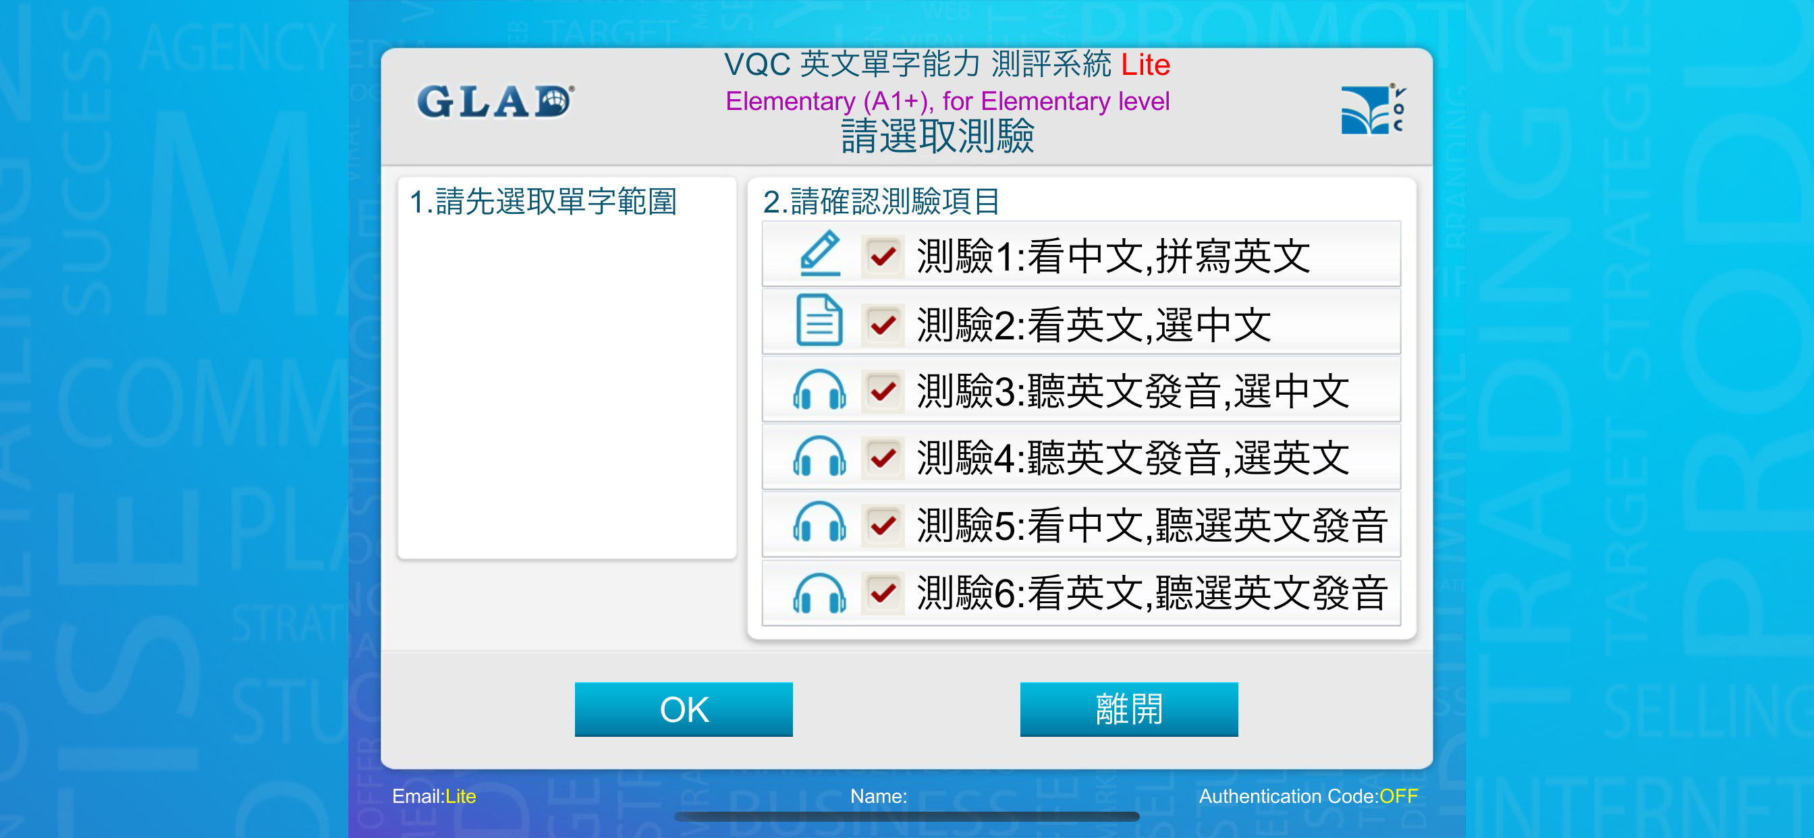
Task: Click the VQC book logo icon
Action: pyautogui.click(x=1373, y=109)
